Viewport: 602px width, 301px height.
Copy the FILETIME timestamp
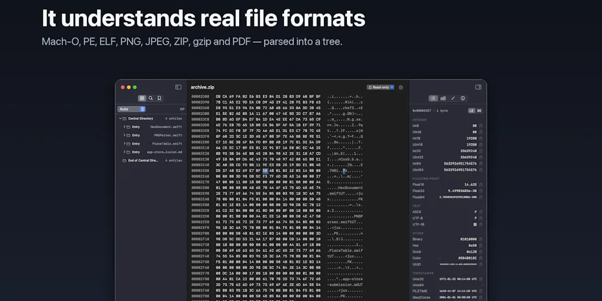pos(481,291)
